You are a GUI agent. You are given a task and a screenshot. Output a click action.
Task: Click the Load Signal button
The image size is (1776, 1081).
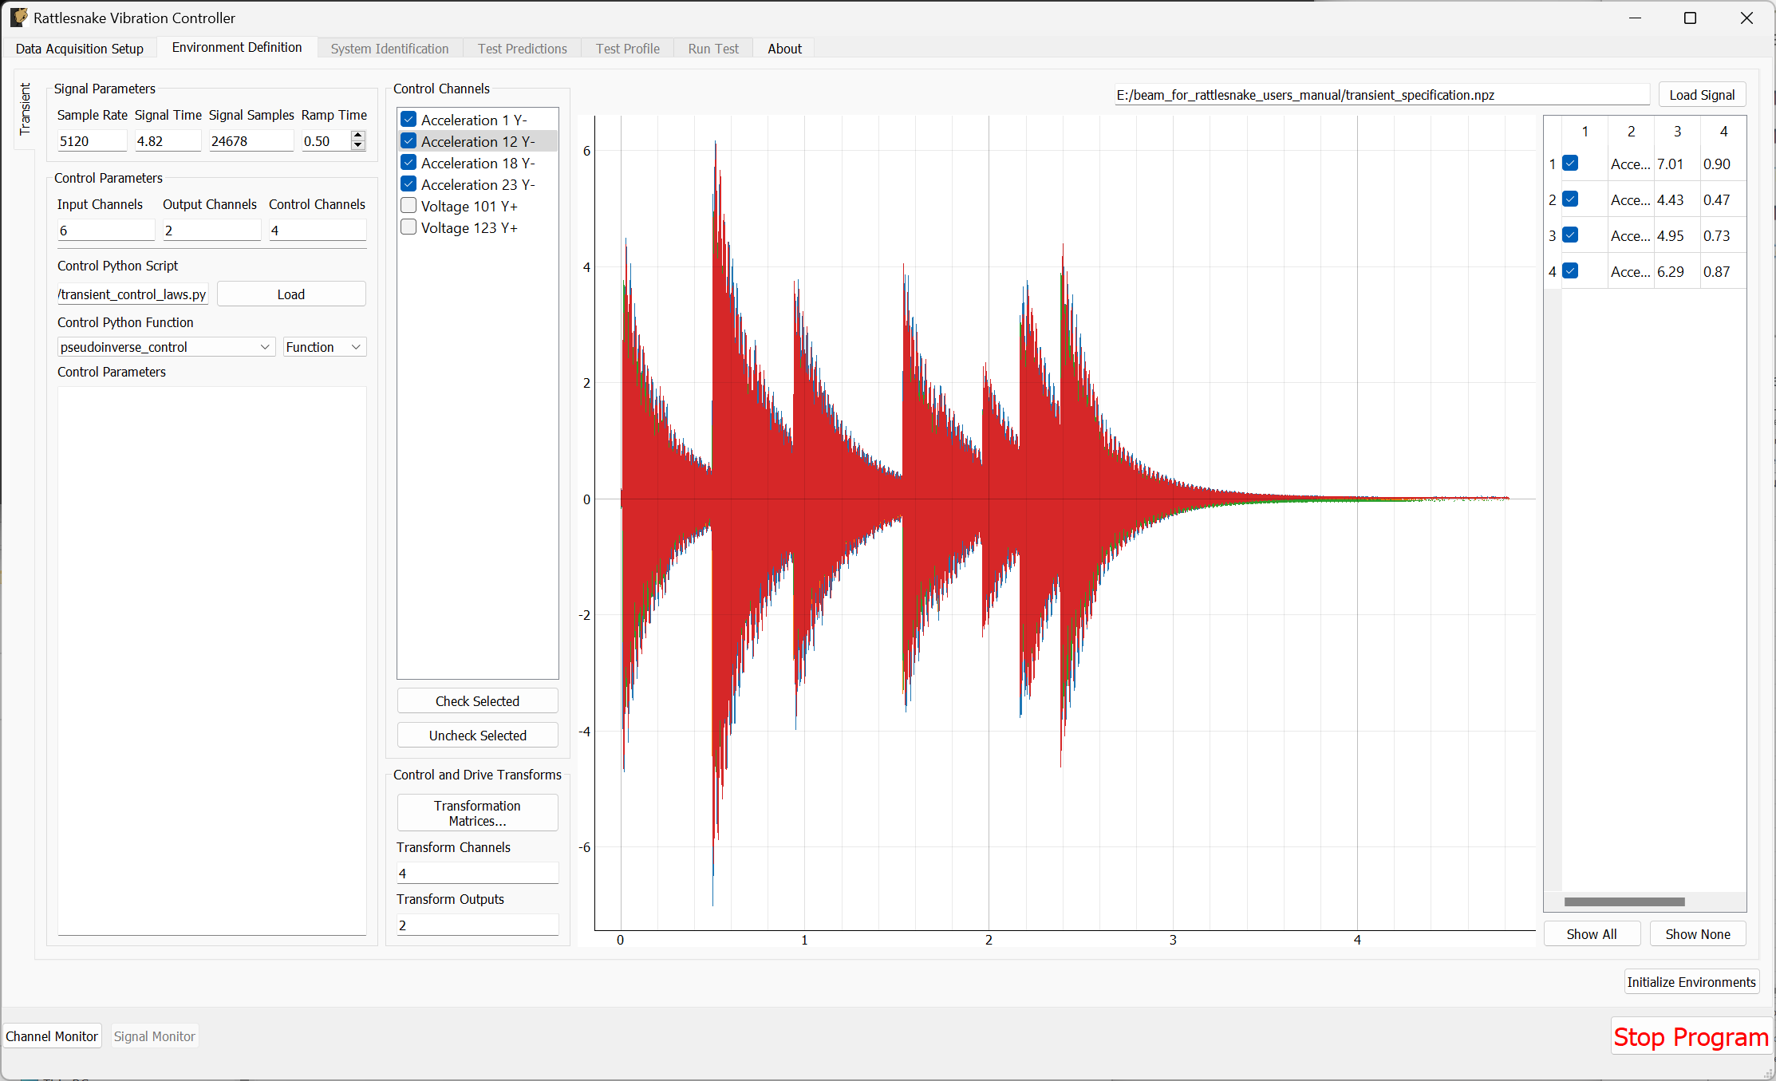(1702, 94)
